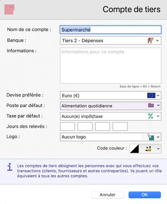167x204 pixels.
Task: Click the OK button
Action: 145,195
